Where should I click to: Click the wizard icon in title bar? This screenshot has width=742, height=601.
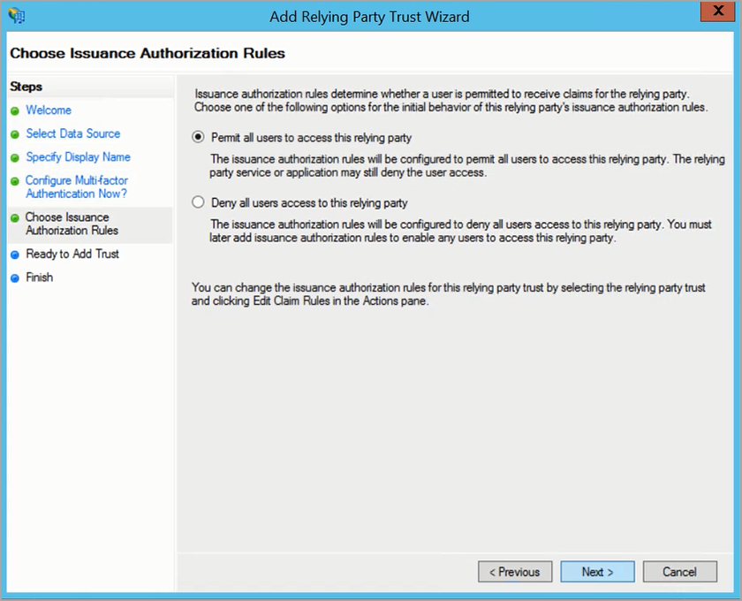15,16
